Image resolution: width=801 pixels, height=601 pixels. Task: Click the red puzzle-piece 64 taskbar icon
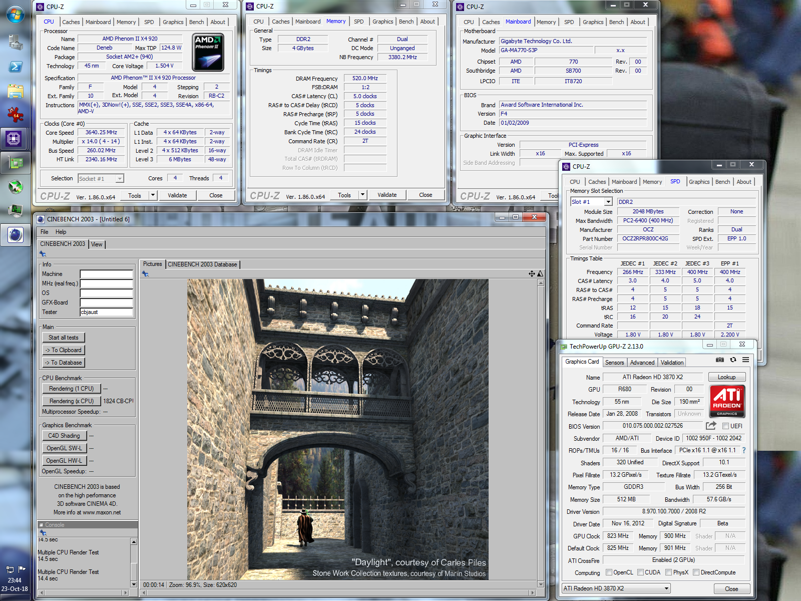15,115
